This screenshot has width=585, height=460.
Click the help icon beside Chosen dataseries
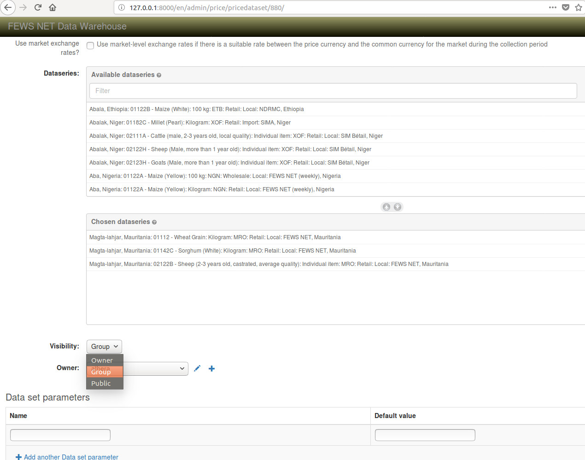[x=154, y=222]
